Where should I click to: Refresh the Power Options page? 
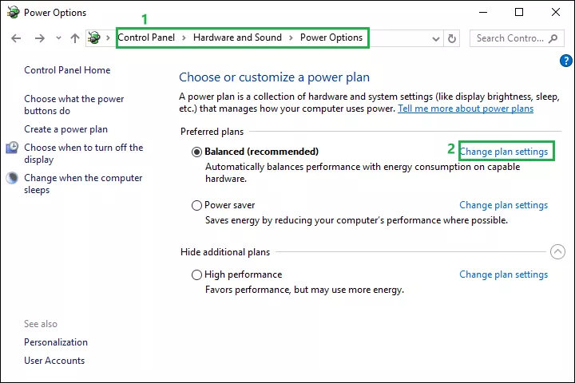(x=452, y=38)
